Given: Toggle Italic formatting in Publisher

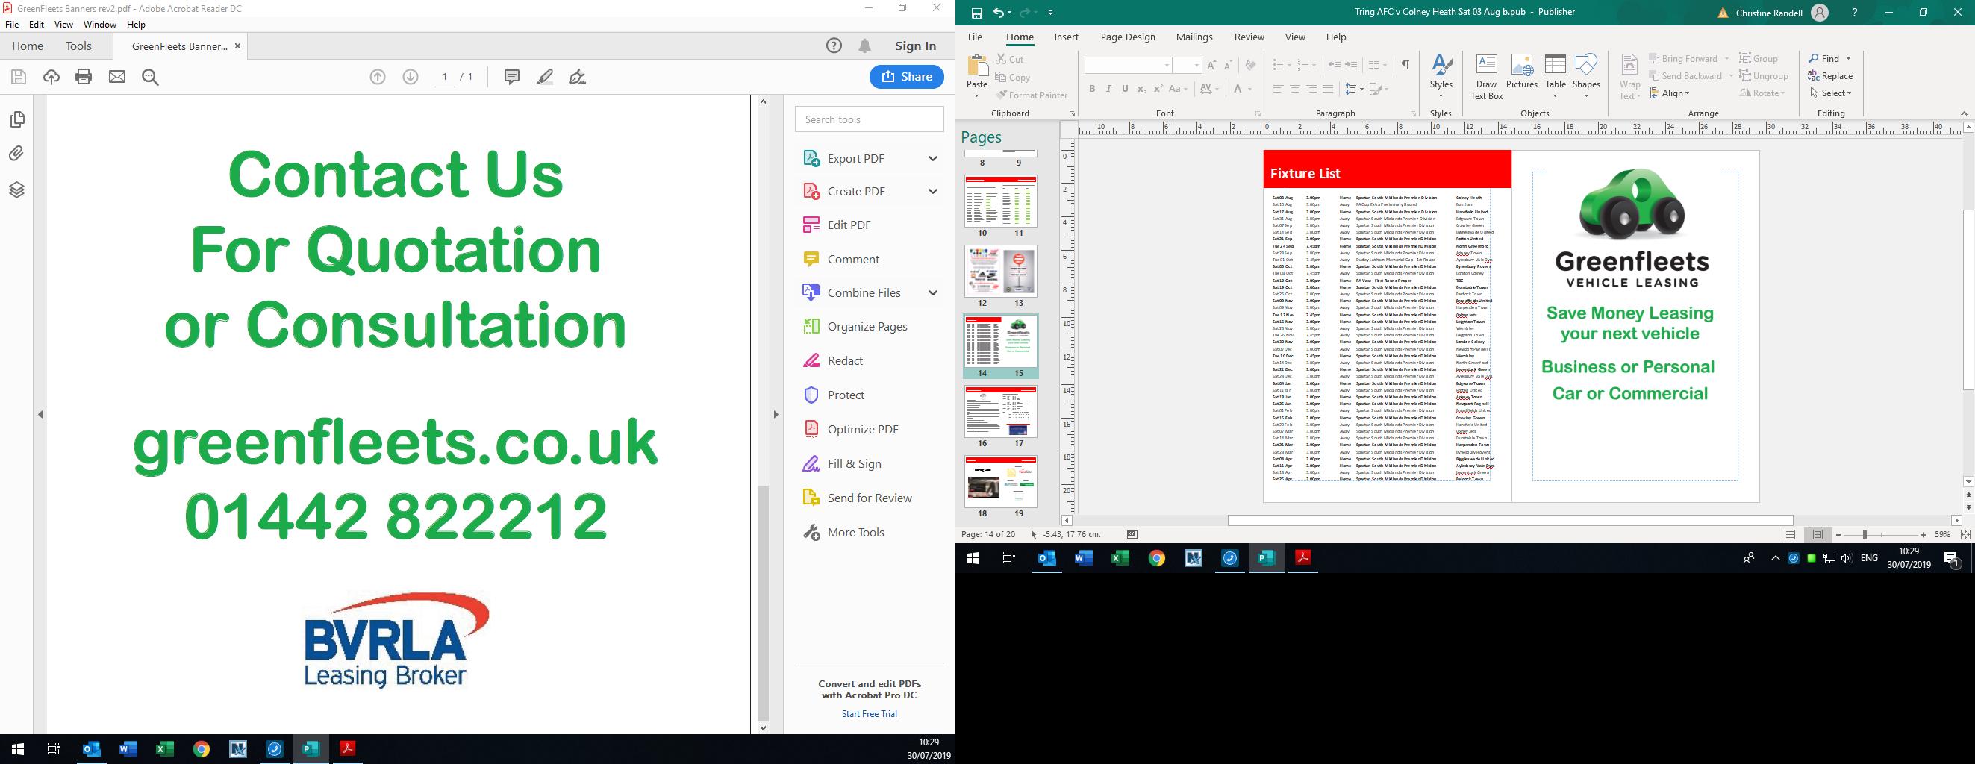Looking at the screenshot, I should [x=1108, y=89].
